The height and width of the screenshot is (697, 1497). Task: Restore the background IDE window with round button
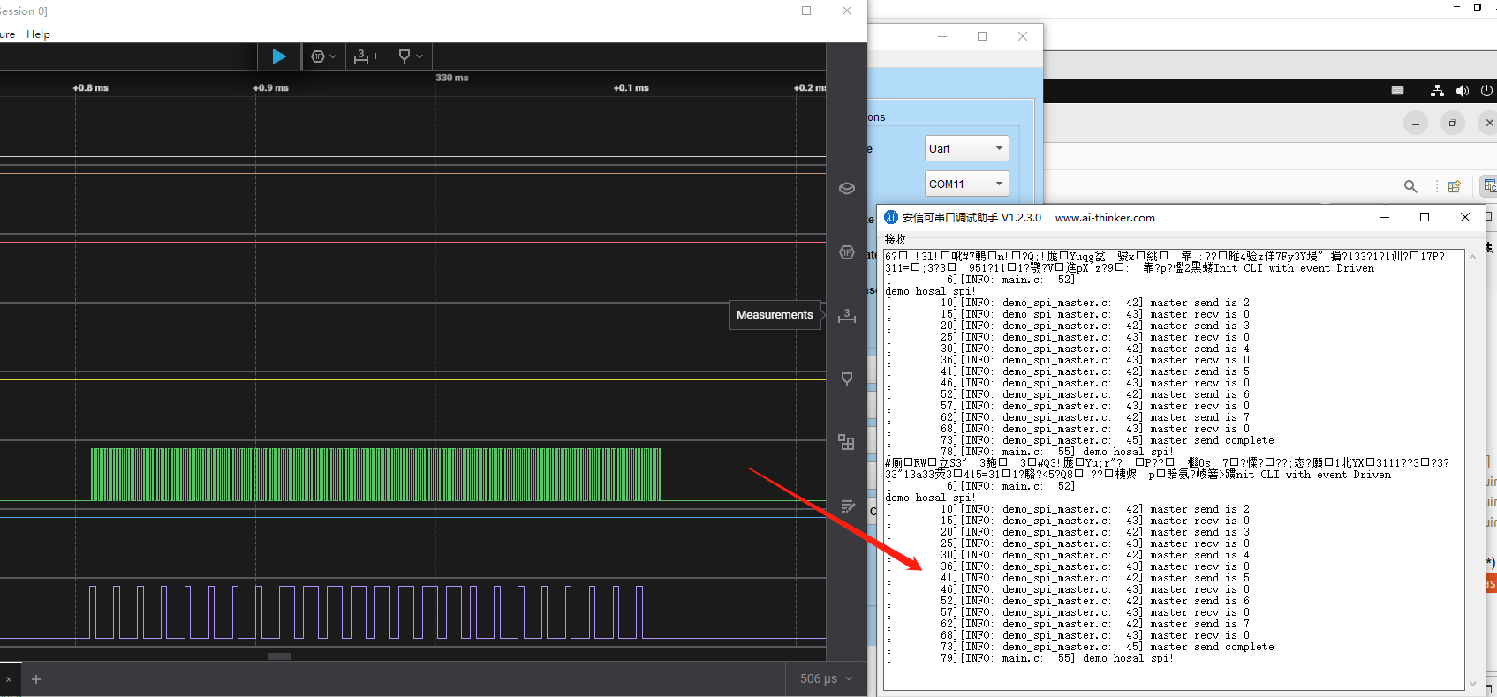(1453, 124)
